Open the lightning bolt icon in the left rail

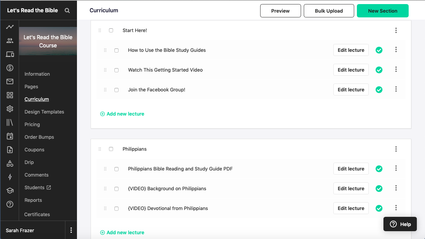(x=10, y=177)
